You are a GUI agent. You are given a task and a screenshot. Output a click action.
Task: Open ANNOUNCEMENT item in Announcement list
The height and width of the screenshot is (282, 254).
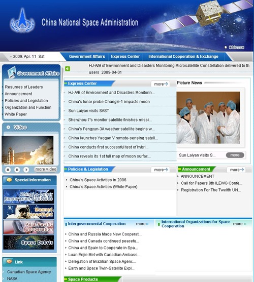(x=198, y=176)
